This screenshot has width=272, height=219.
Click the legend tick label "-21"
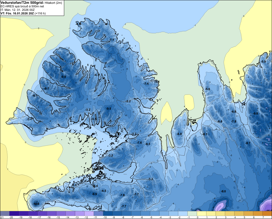pyautogui.click(x=2, y=217)
